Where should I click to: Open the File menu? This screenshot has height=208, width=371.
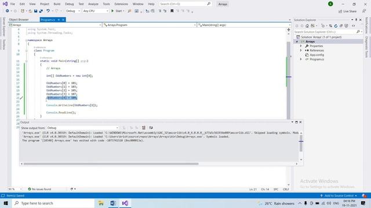[x=13, y=4]
